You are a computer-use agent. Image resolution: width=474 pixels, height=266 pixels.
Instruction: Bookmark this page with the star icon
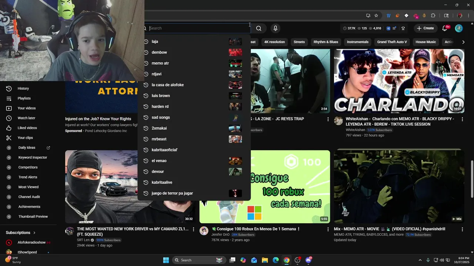coord(376,16)
